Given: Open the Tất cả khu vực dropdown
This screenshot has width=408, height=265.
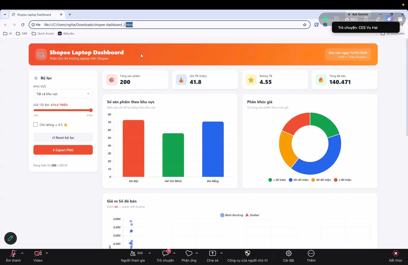Looking at the screenshot, I should 63,94.
